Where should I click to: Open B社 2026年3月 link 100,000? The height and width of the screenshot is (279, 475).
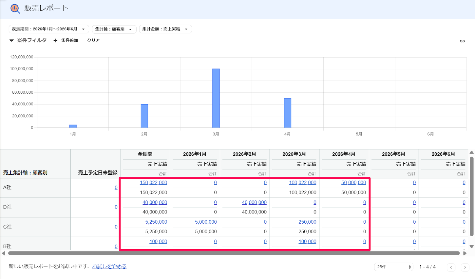coord(307,241)
